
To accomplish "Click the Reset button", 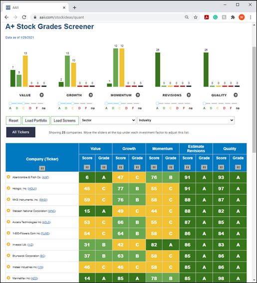I will pos(13,121).
